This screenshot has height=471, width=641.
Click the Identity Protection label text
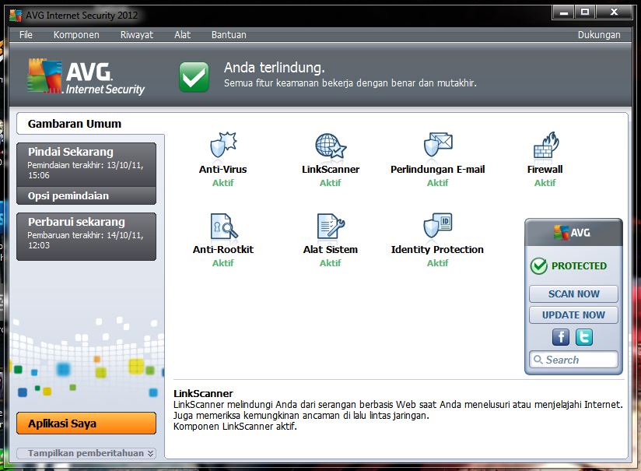pyautogui.click(x=437, y=249)
